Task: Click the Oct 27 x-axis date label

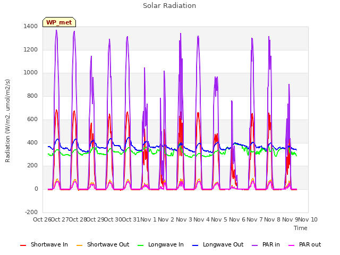Action: [x=60, y=219]
